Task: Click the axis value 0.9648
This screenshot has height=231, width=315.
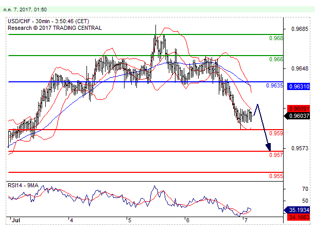Action: pos(300,69)
